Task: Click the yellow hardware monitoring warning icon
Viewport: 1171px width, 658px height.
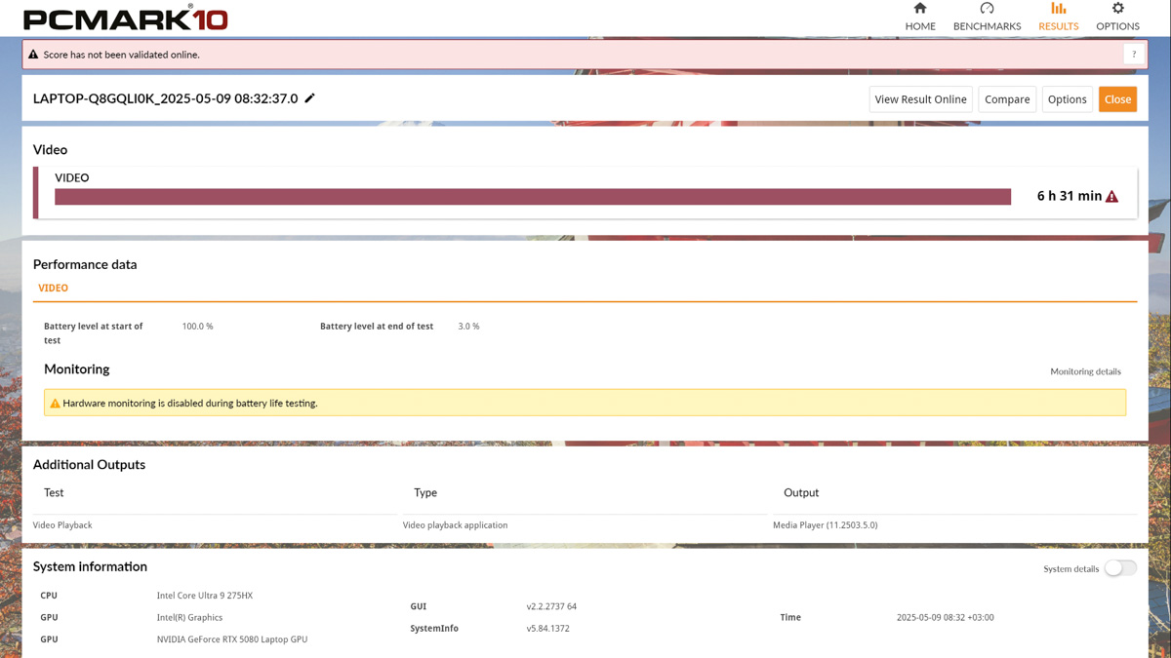Action: pos(55,403)
